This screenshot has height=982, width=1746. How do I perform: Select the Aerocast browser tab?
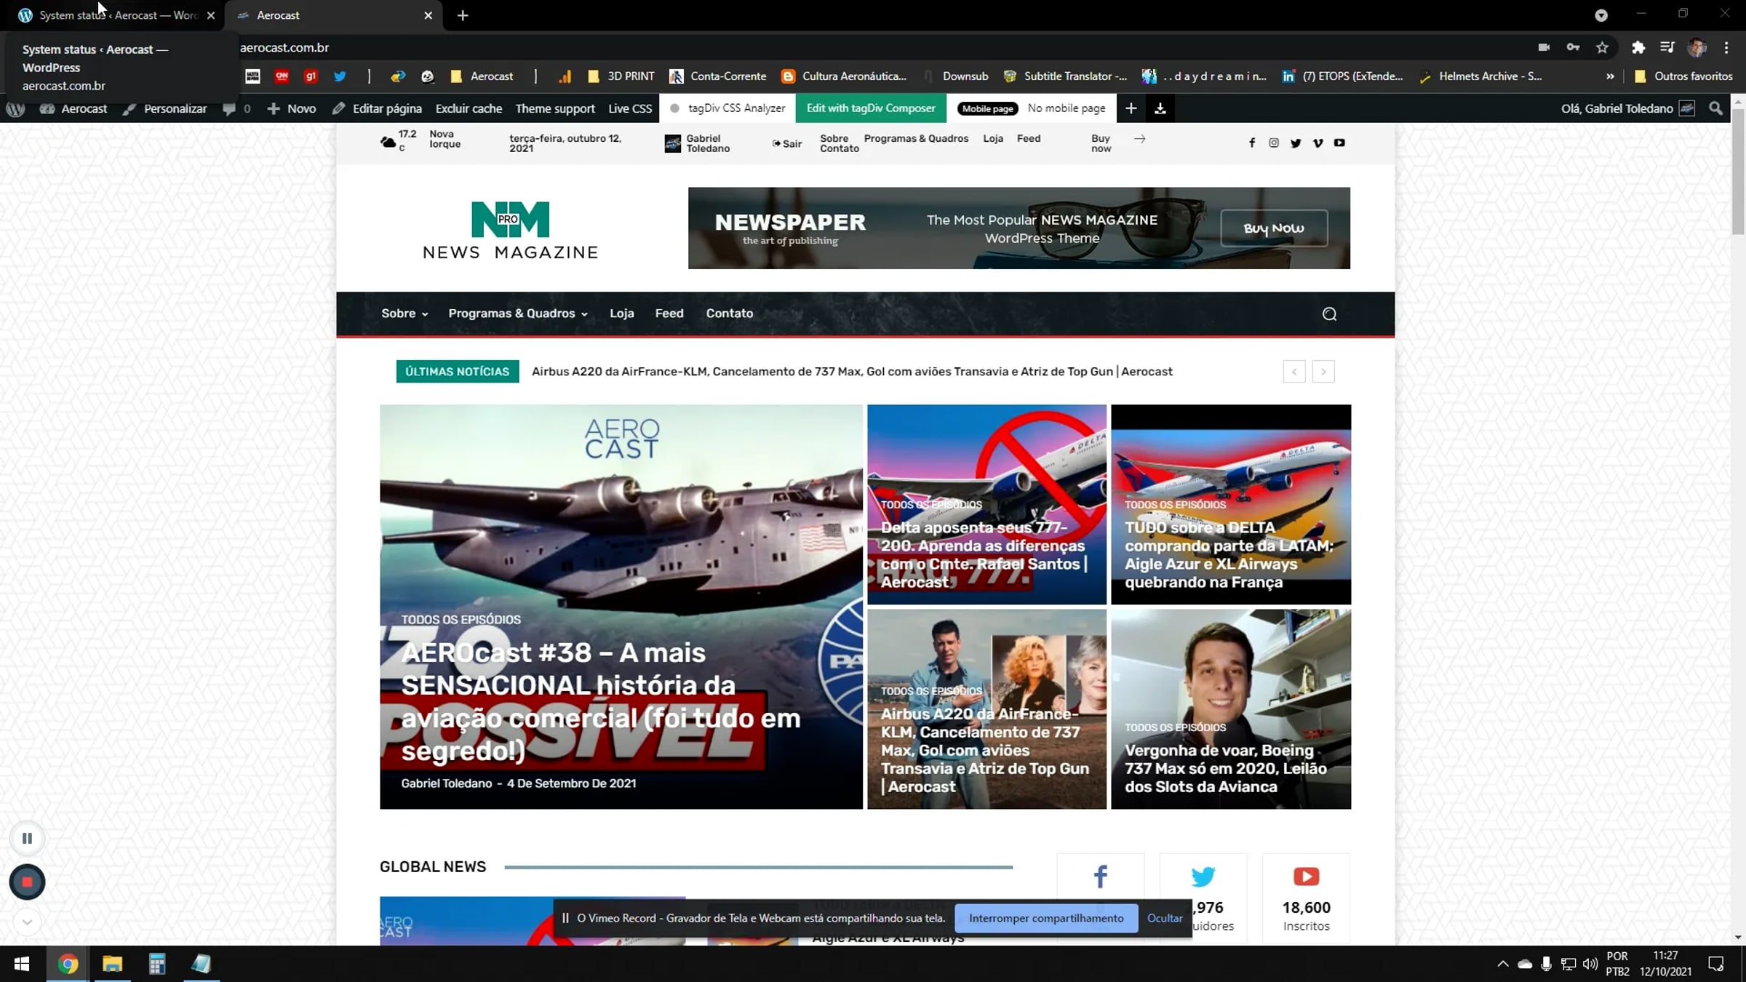pos(335,15)
